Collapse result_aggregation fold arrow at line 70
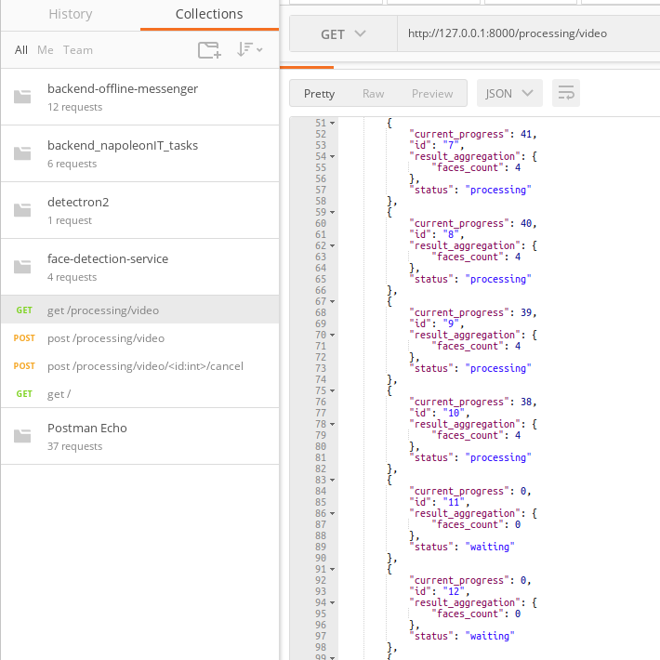Viewport: 660px width, 660px height. pyautogui.click(x=333, y=335)
